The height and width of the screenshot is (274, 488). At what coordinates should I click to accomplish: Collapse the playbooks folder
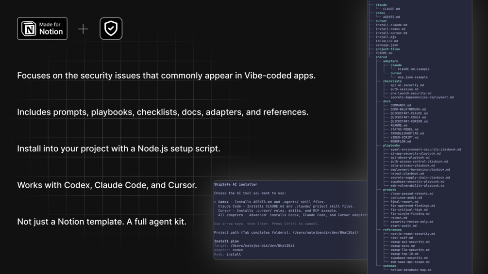pyautogui.click(x=391, y=145)
